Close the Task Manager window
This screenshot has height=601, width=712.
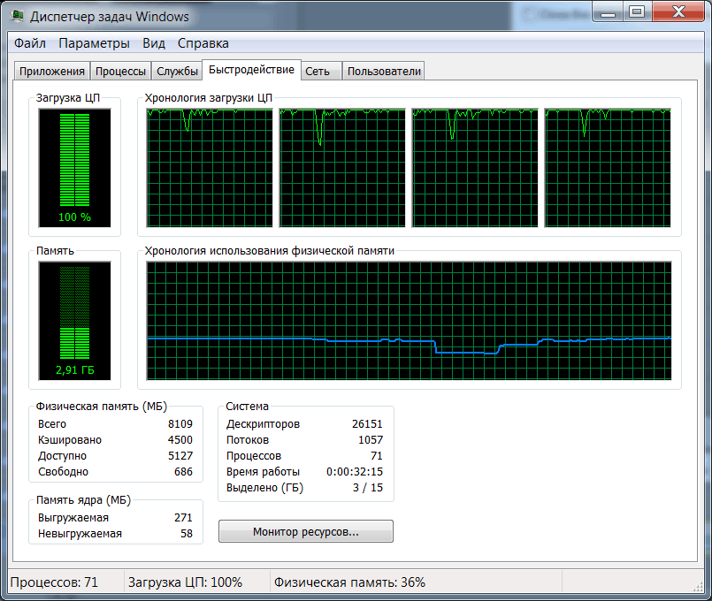pos(678,12)
